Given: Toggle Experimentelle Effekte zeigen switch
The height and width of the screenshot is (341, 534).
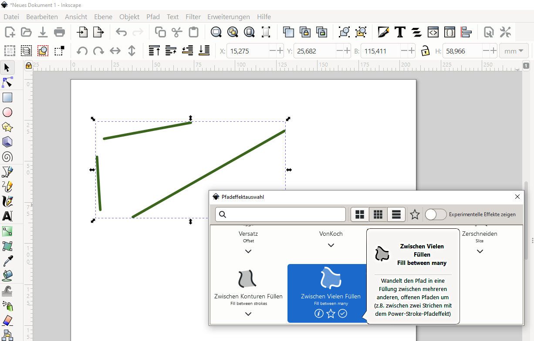Looking at the screenshot, I should tap(436, 214).
